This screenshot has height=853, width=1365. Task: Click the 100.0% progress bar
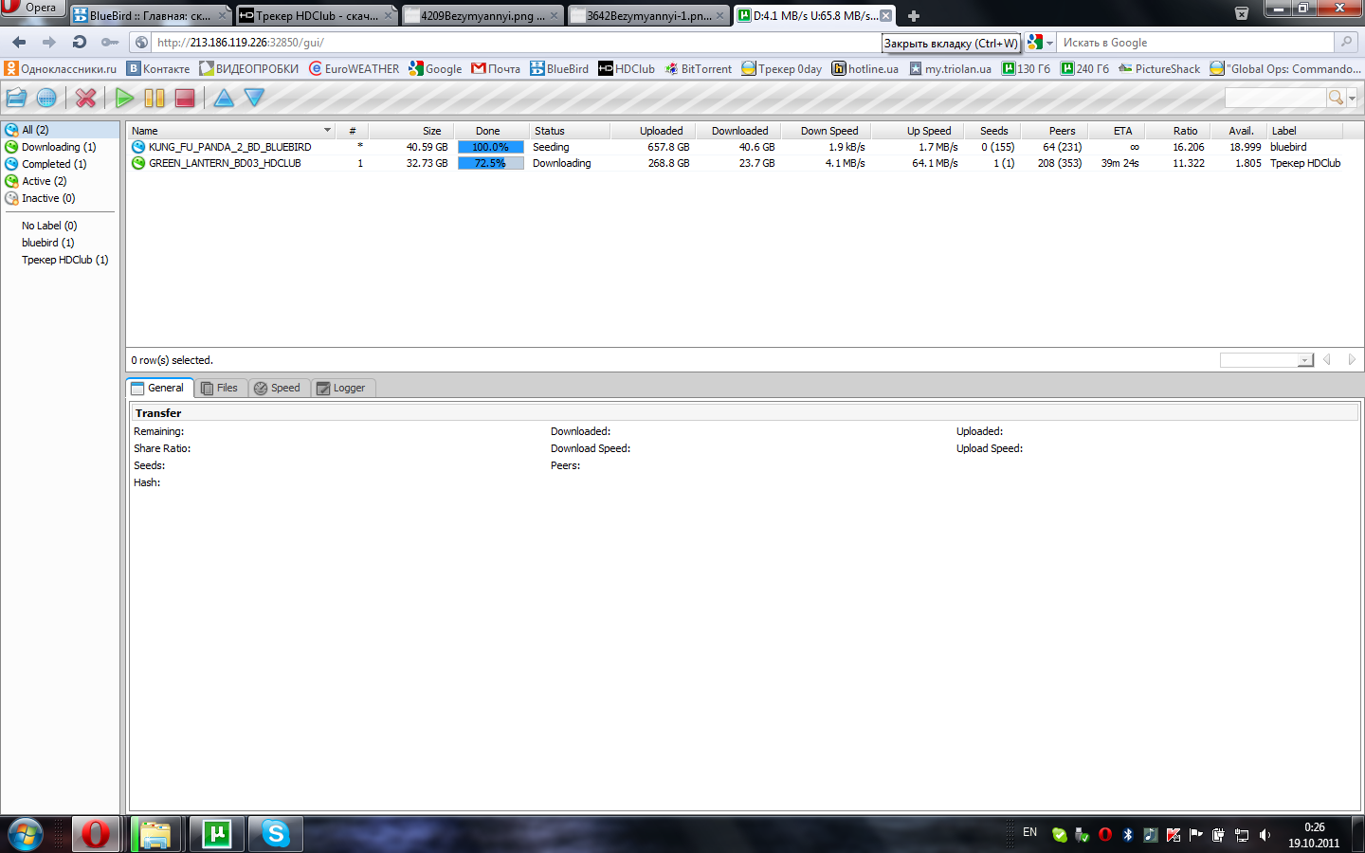[x=490, y=147]
